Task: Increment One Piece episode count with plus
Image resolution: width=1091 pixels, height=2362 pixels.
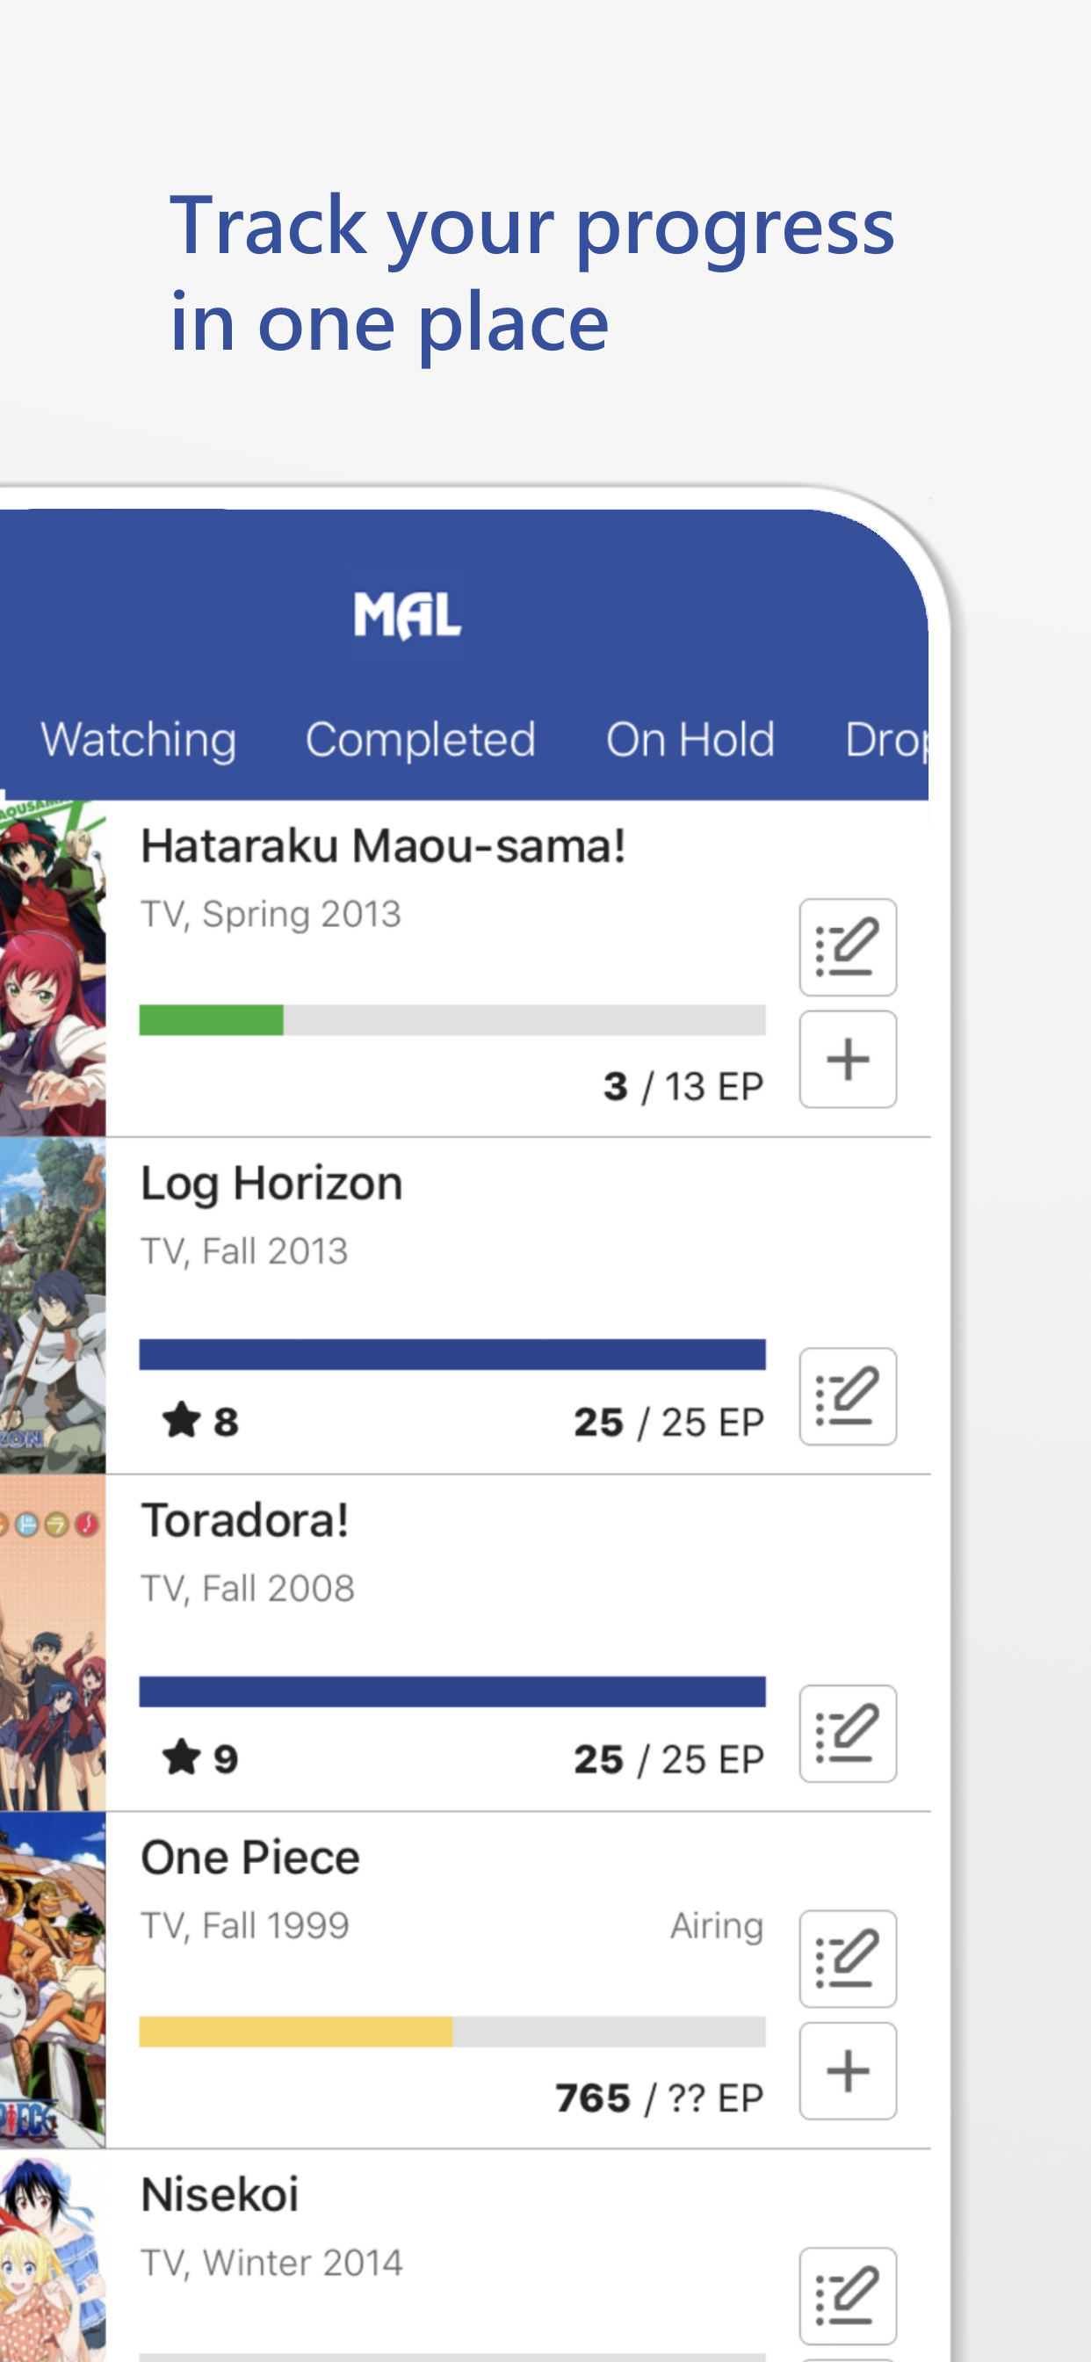Action: 847,2071
